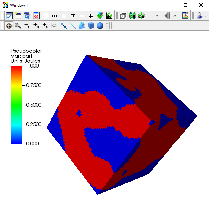Click the reverse play animation button
Viewport: 209px width, 214px height.
pyautogui.click(x=167, y=16)
